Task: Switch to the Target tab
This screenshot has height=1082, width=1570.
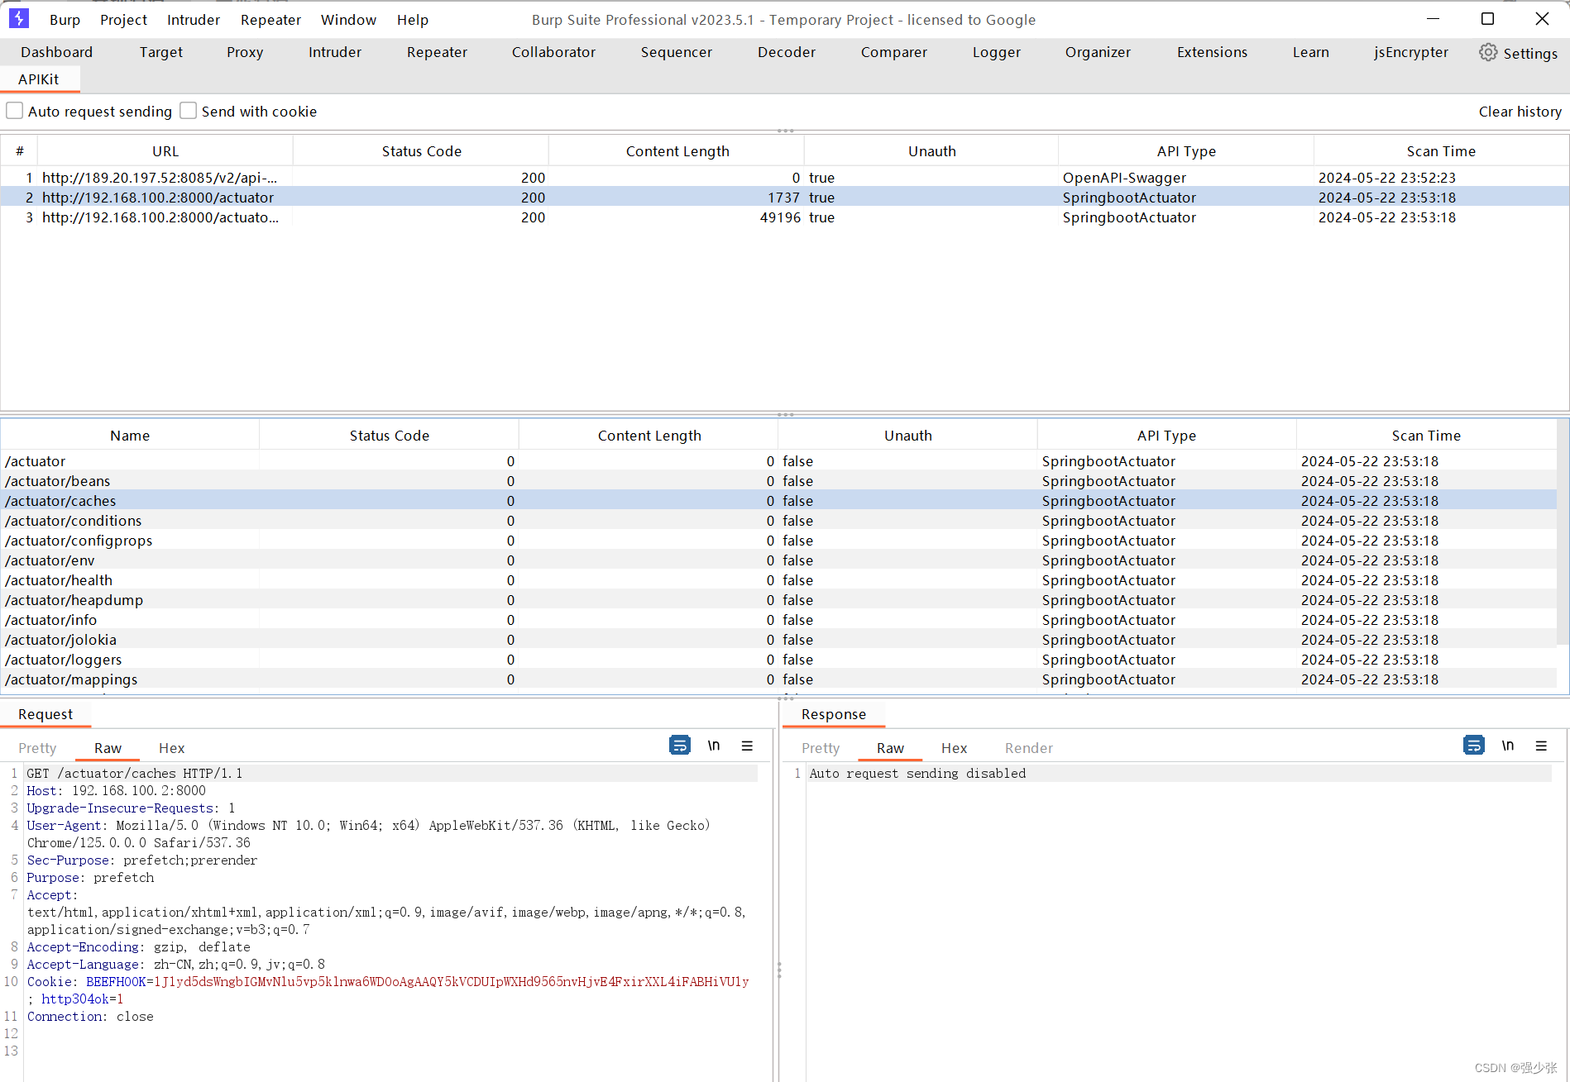Action: [160, 52]
